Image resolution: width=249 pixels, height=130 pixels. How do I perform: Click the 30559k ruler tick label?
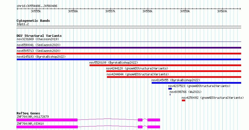point(185,11)
